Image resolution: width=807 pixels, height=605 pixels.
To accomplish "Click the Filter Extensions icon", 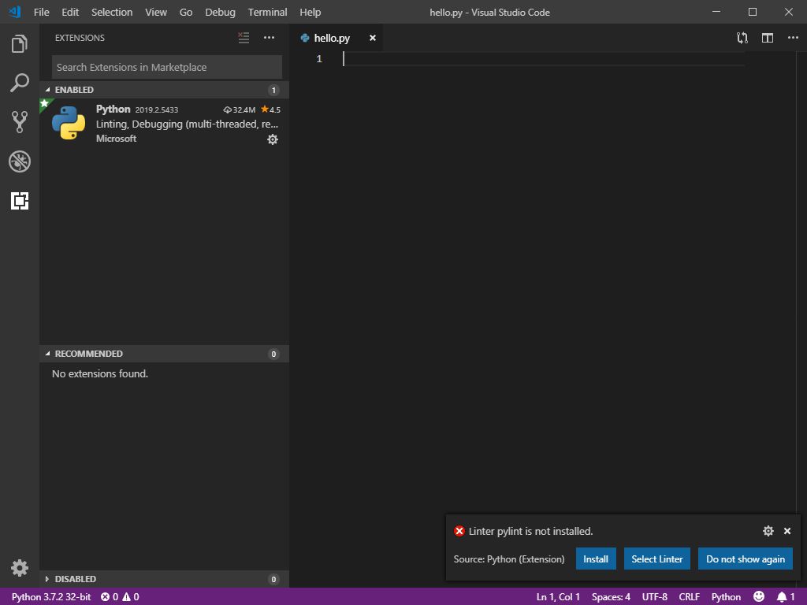I will tap(244, 37).
